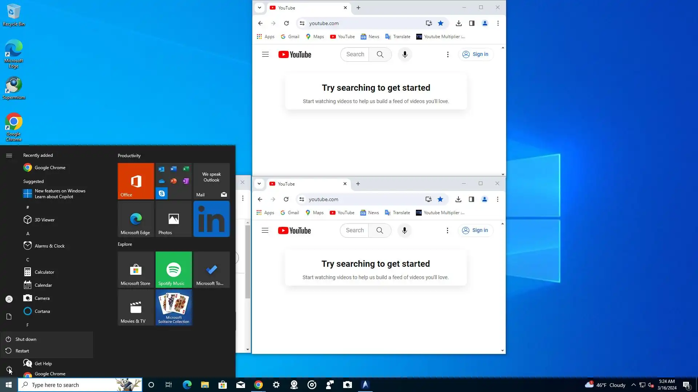Open Downloads icon in top Chrome toolbar
Image resolution: width=698 pixels, height=392 pixels.
coord(459,23)
